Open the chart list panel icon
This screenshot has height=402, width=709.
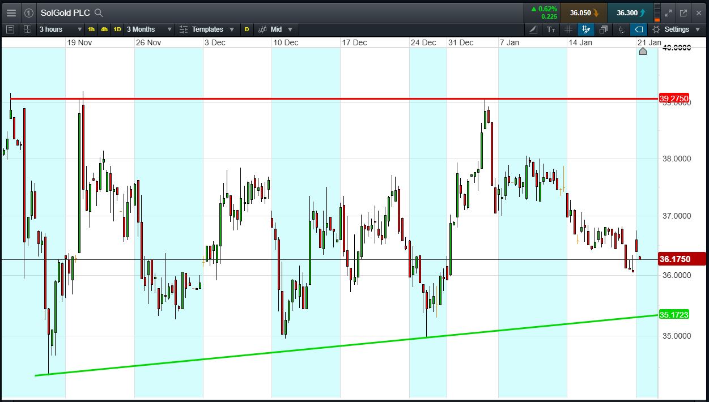(x=10, y=29)
